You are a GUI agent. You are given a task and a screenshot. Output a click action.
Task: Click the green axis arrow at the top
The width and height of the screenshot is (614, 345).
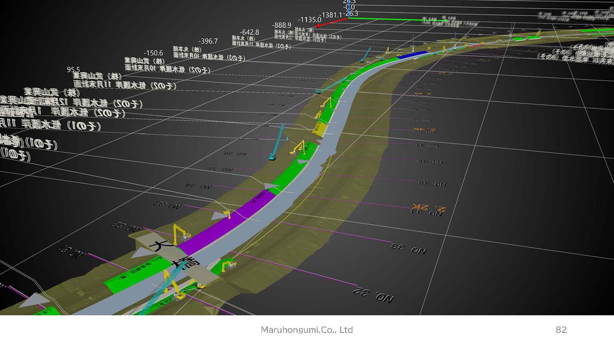[x=403, y=19]
